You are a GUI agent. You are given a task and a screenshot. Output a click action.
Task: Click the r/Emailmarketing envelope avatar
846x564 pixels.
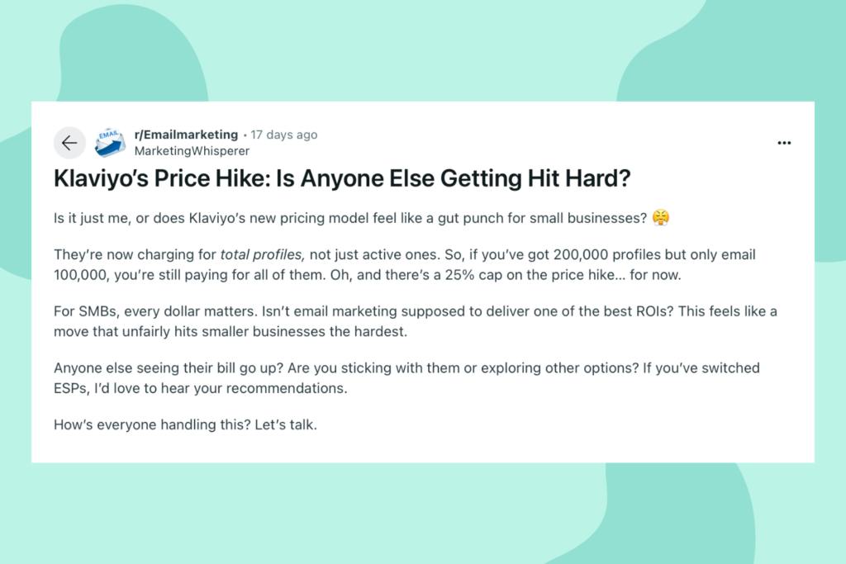[x=110, y=143]
